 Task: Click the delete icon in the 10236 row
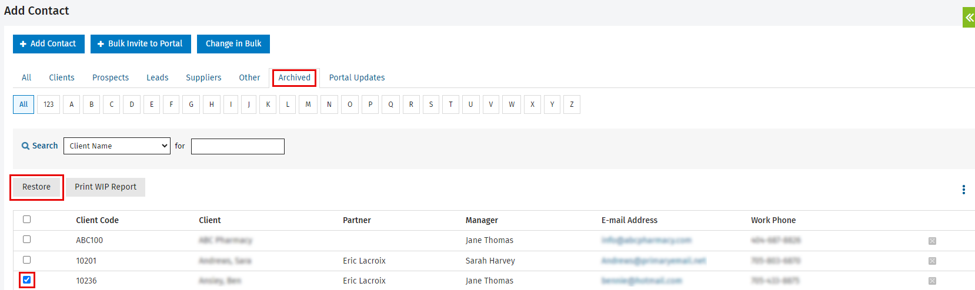pyautogui.click(x=932, y=281)
